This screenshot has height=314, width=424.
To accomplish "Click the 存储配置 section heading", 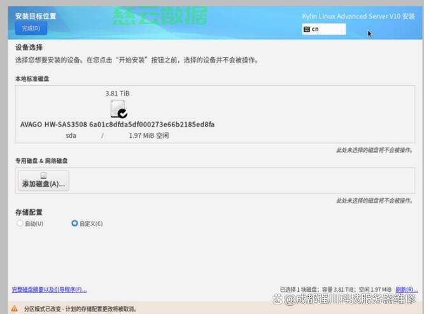I will coord(29,212).
